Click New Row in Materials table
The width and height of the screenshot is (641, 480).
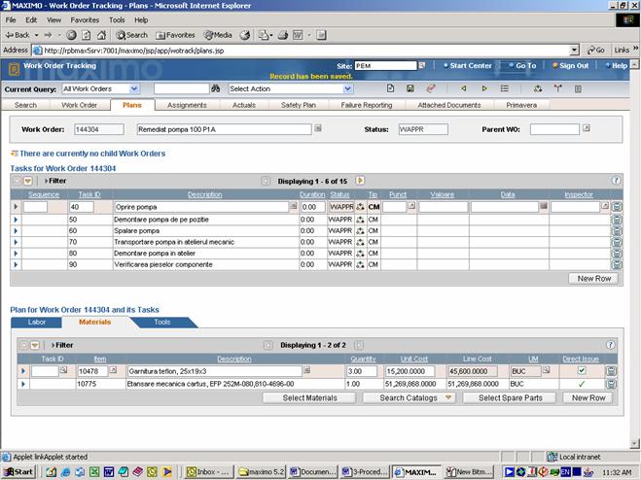tap(588, 397)
